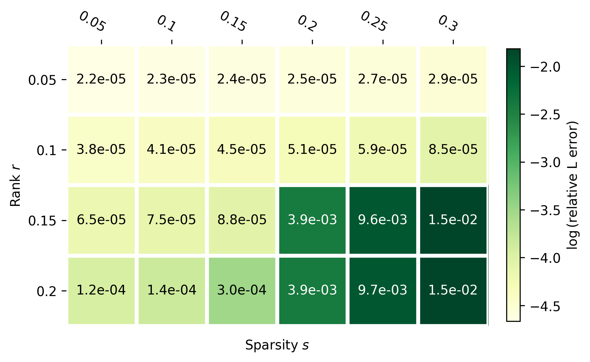Click the Sparsity s axis title

pyautogui.click(x=277, y=345)
